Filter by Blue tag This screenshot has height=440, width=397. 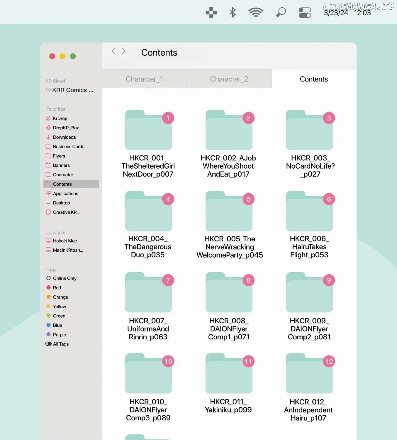pos(71,325)
